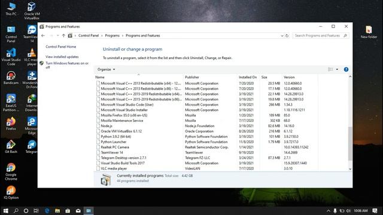The height and width of the screenshot is (215, 383).
Task: Open New folder on desktop
Action: click(369, 32)
